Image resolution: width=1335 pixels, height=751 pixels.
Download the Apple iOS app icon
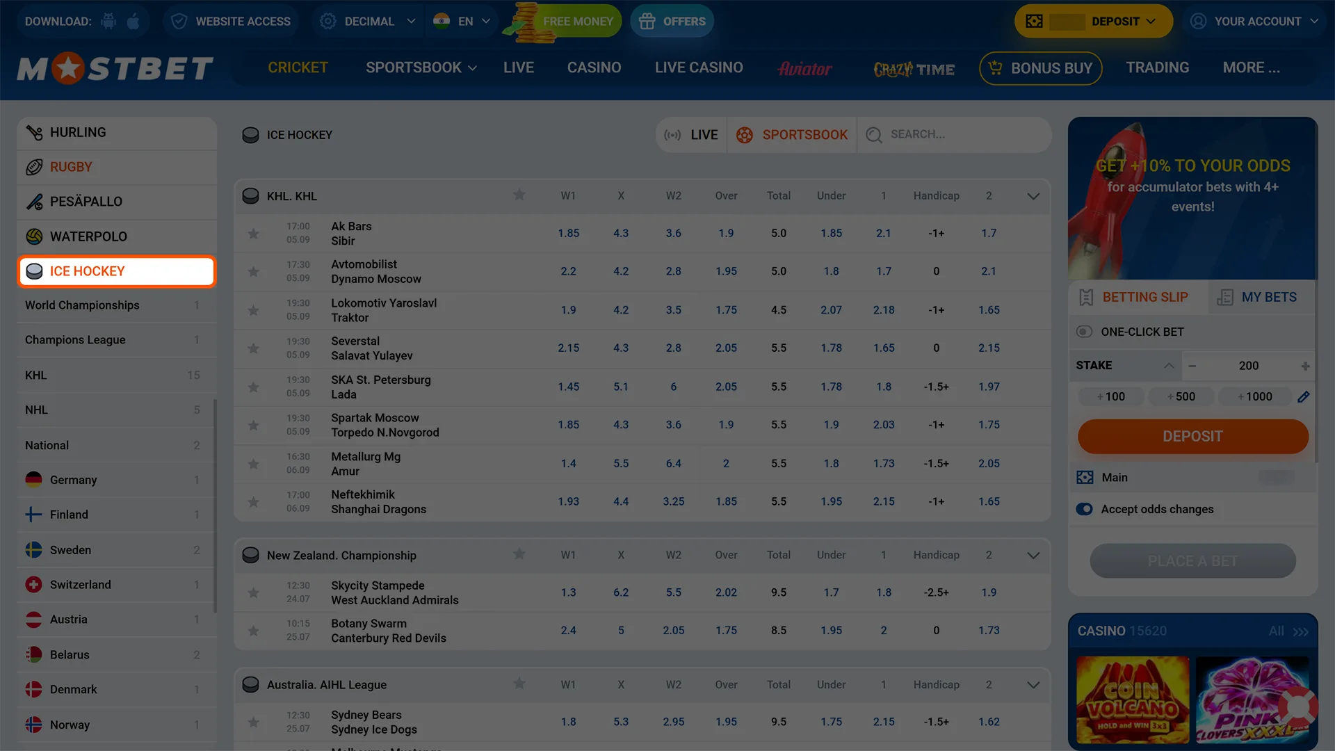(133, 21)
